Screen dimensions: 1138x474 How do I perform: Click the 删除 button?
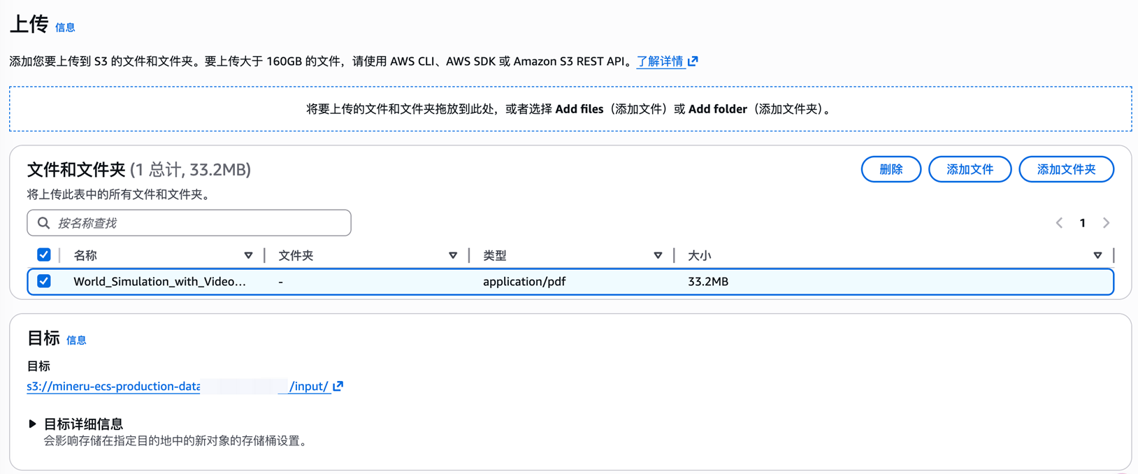(891, 169)
